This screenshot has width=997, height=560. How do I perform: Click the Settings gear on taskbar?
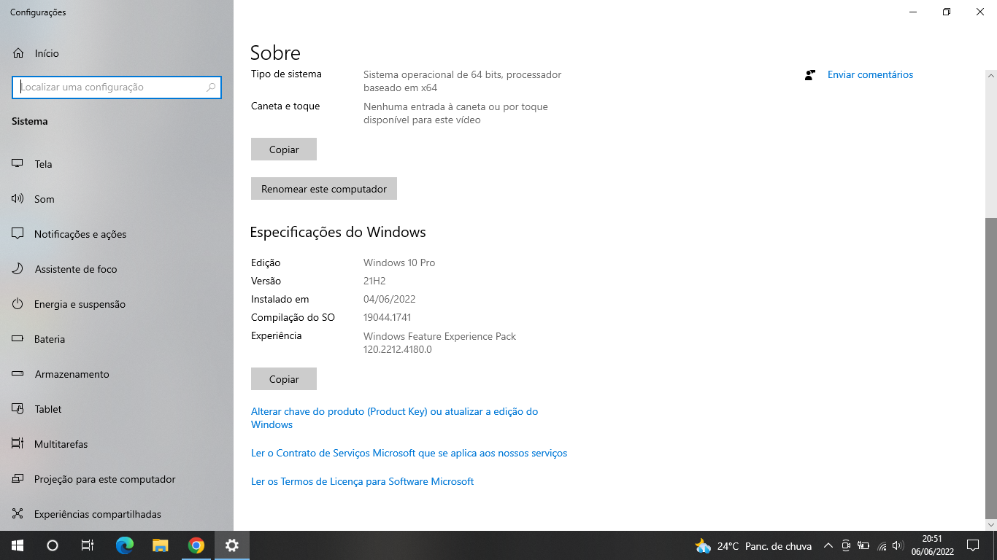[x=231, y=545]
